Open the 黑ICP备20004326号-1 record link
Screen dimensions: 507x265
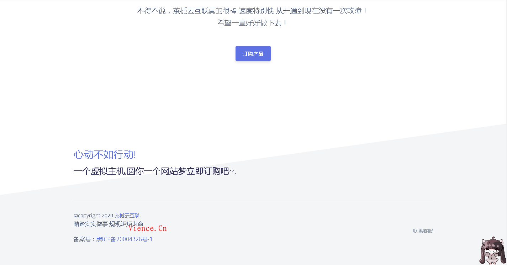[124, 239]
